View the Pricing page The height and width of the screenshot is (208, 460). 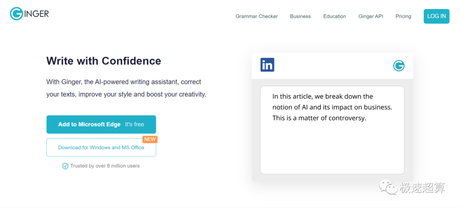click(403, 17)
